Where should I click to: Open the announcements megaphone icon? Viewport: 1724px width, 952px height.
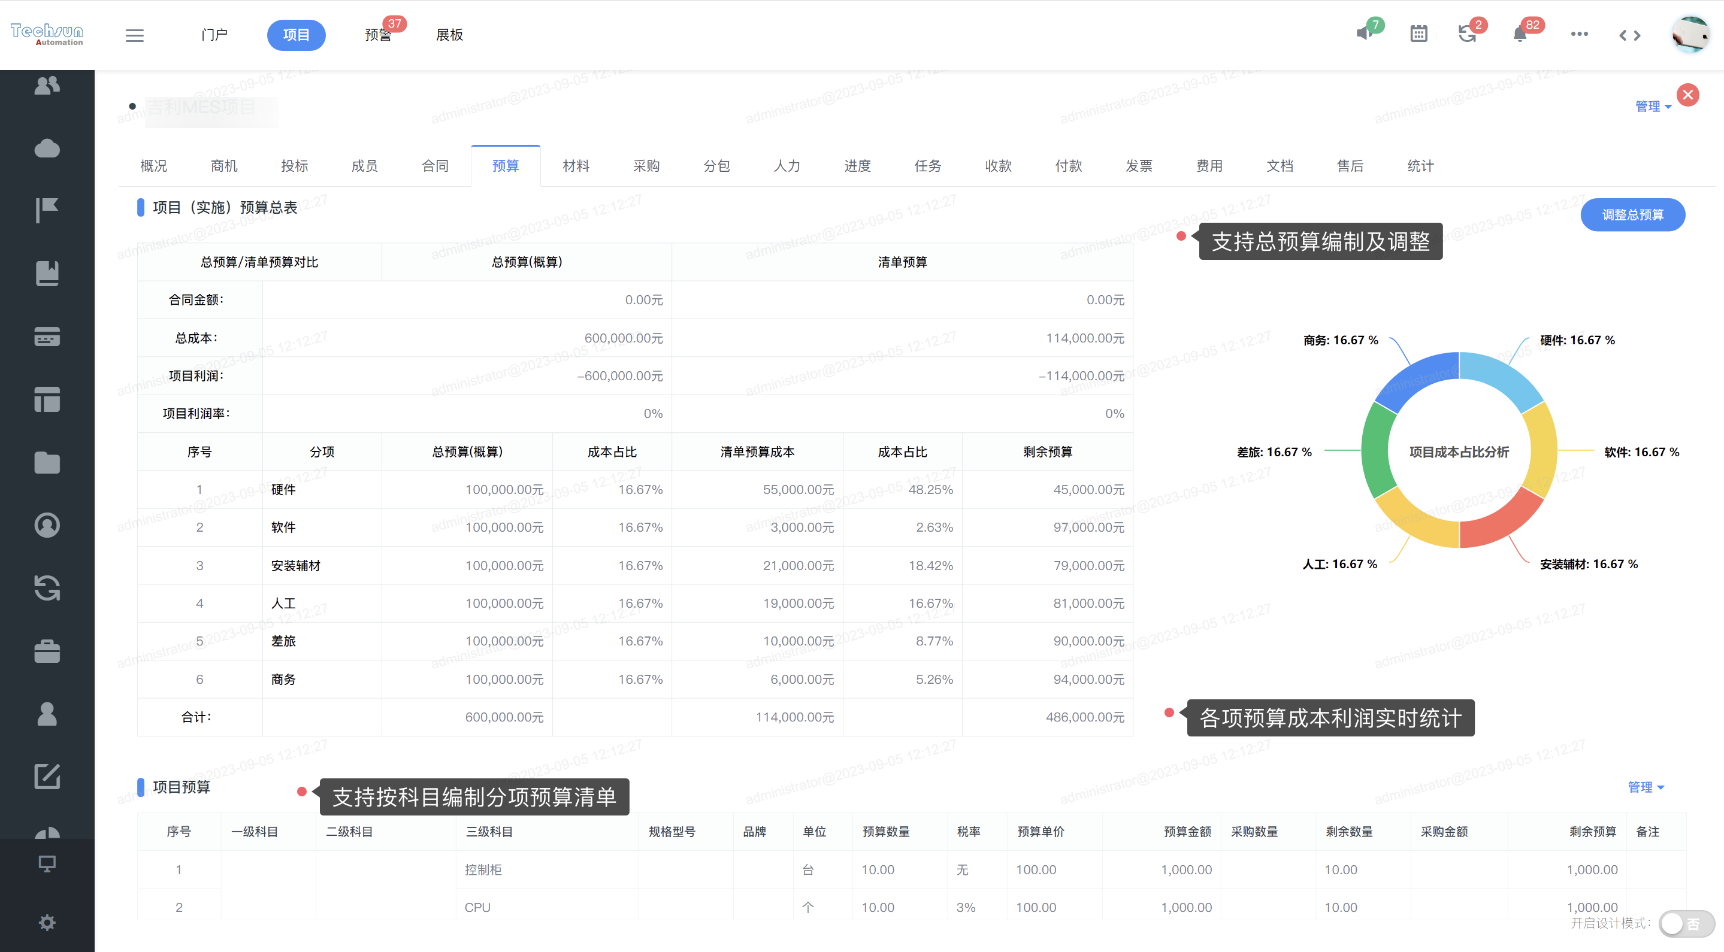click(1364, 34)
